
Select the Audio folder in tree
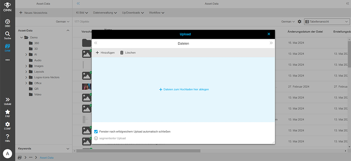(38, 60)
